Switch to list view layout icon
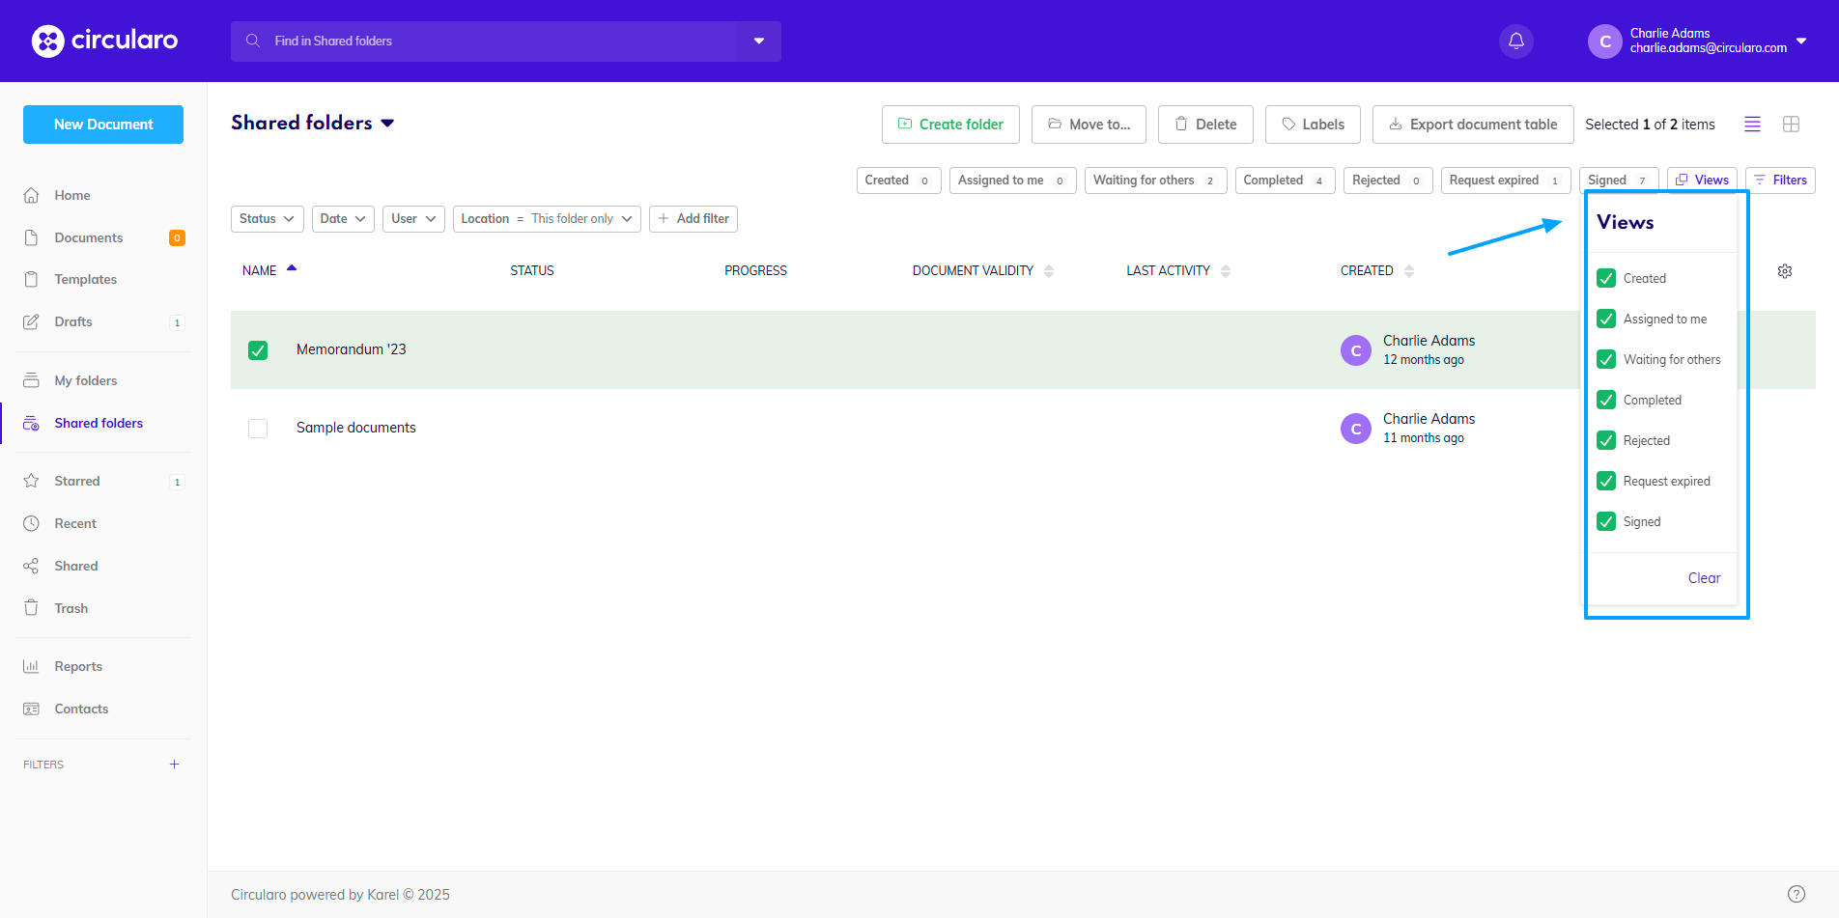The height and width of the screenshot is (918, 1839). (1752, 125)
